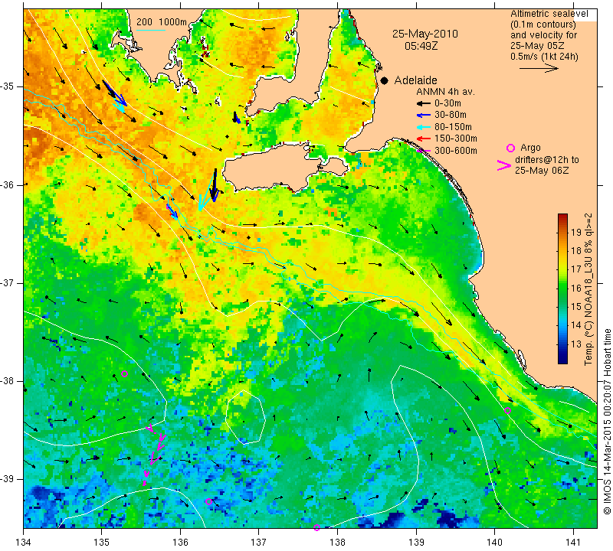Click the small blue mooring arrow near 36.3°S 135.9°E
The height and width of the screenshot is (551, 613).
point(172,211)
